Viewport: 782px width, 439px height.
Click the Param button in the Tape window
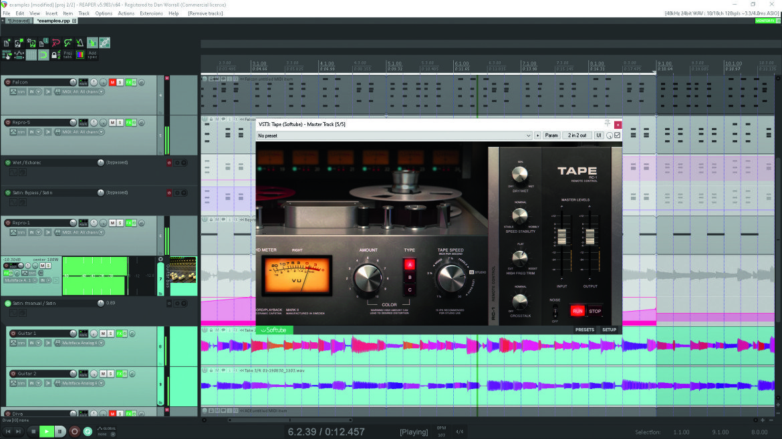tap(551, 135)
